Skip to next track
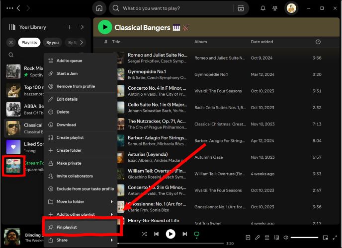The height and width of the screenshot is (248, 342). [x=185, y=234]
